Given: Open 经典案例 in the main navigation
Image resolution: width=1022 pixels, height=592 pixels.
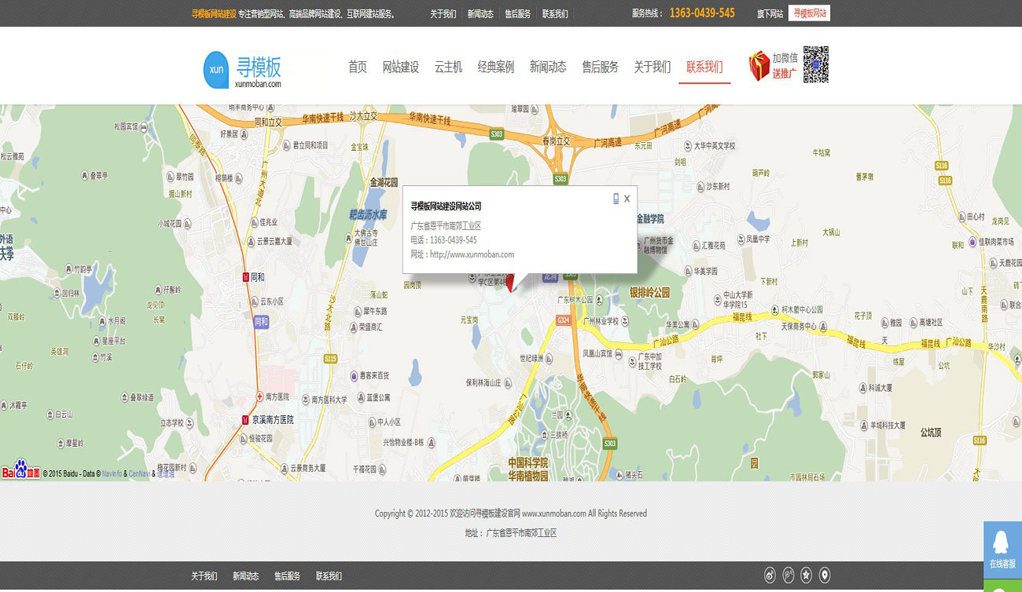Looking at the screenshot, I should [496, 67].
